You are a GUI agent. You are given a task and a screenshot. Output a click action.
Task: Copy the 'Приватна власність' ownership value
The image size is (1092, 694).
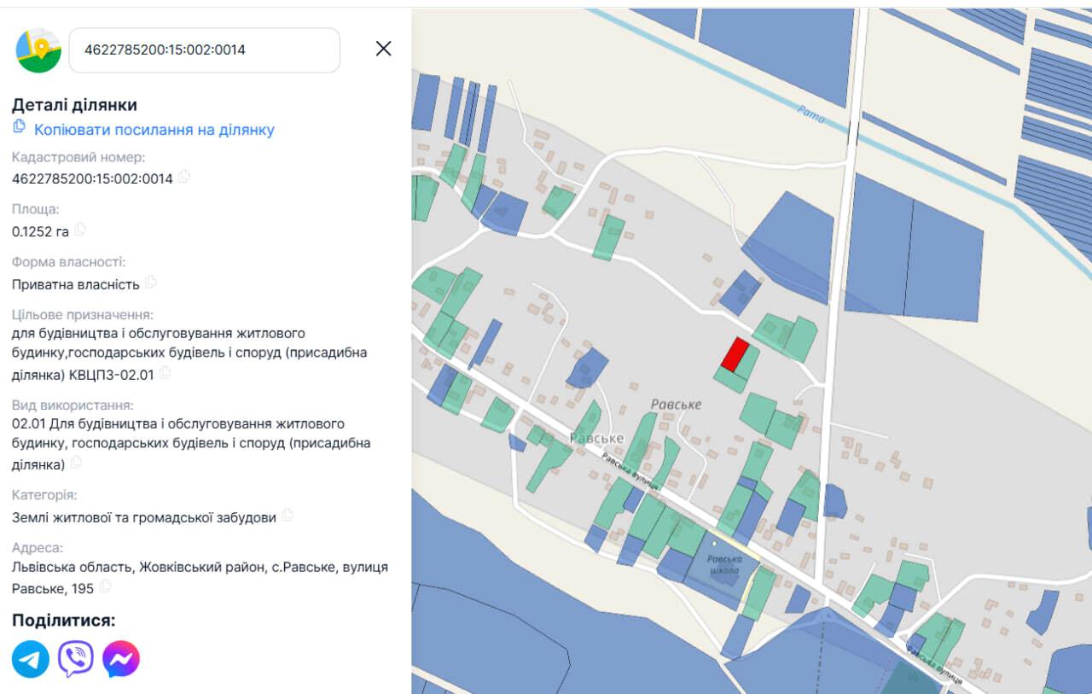tap(151, 282)
